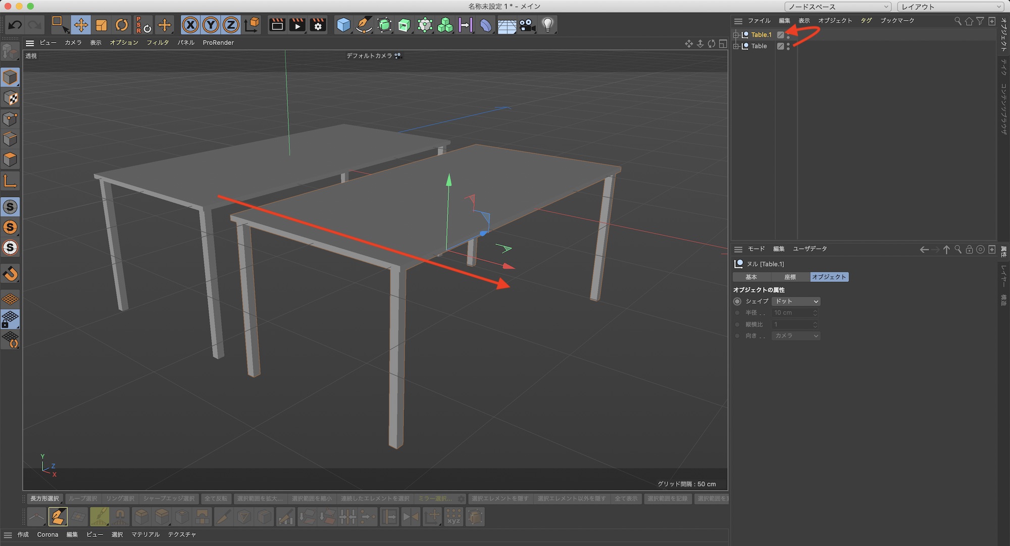Open the ノードスペース dropdown
The width and height of the screenshot is (1010, 546).
click(x=838, y=7)
